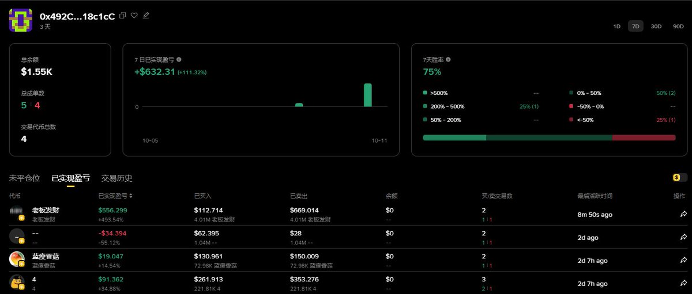Viewport: 692px width, 294px height.
Task: Open the unnamed -- token icon
Action: [x=17, y=236]
